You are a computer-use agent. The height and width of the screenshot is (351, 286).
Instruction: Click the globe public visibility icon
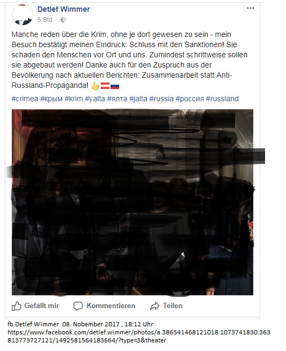pyautogui.click(x=63, y=20)
